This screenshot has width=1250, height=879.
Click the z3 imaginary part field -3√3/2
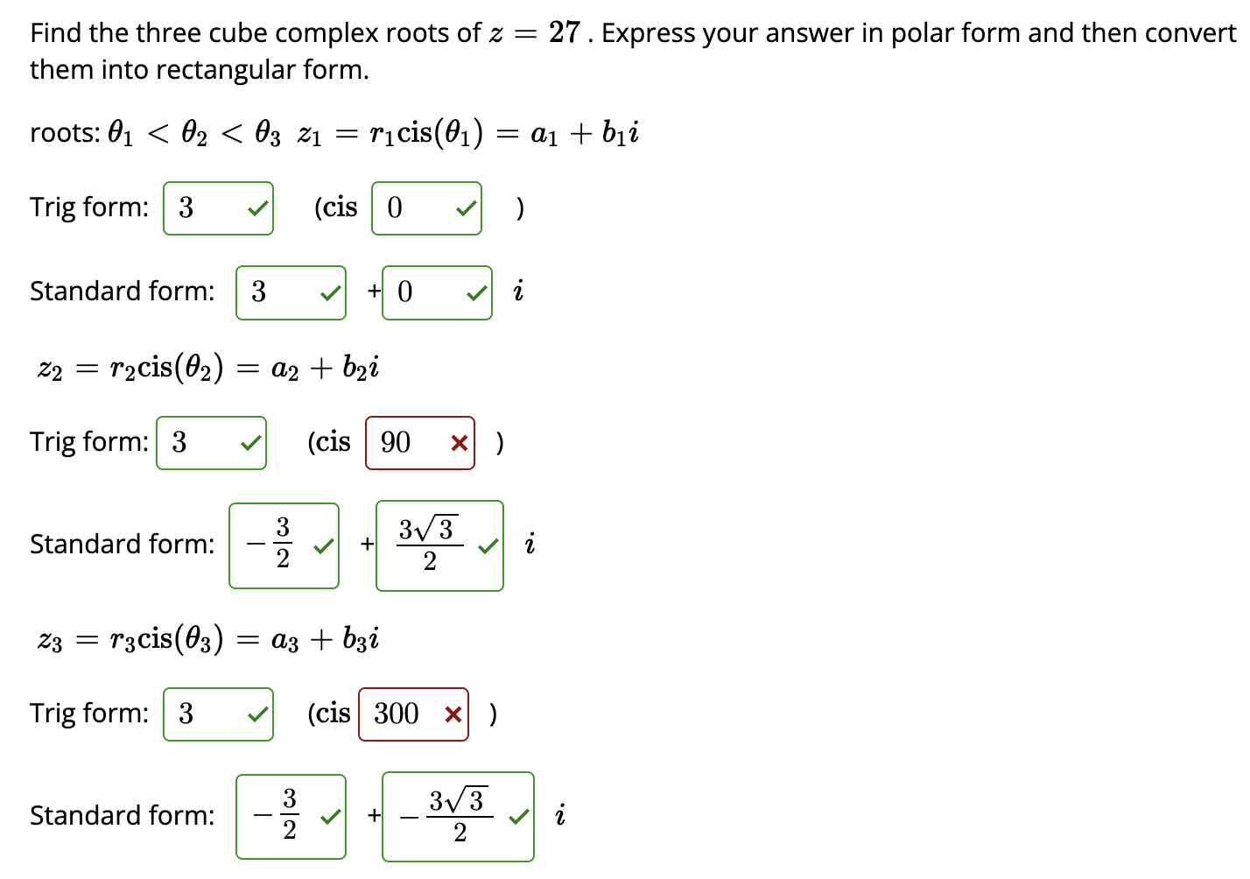point(458,817)
